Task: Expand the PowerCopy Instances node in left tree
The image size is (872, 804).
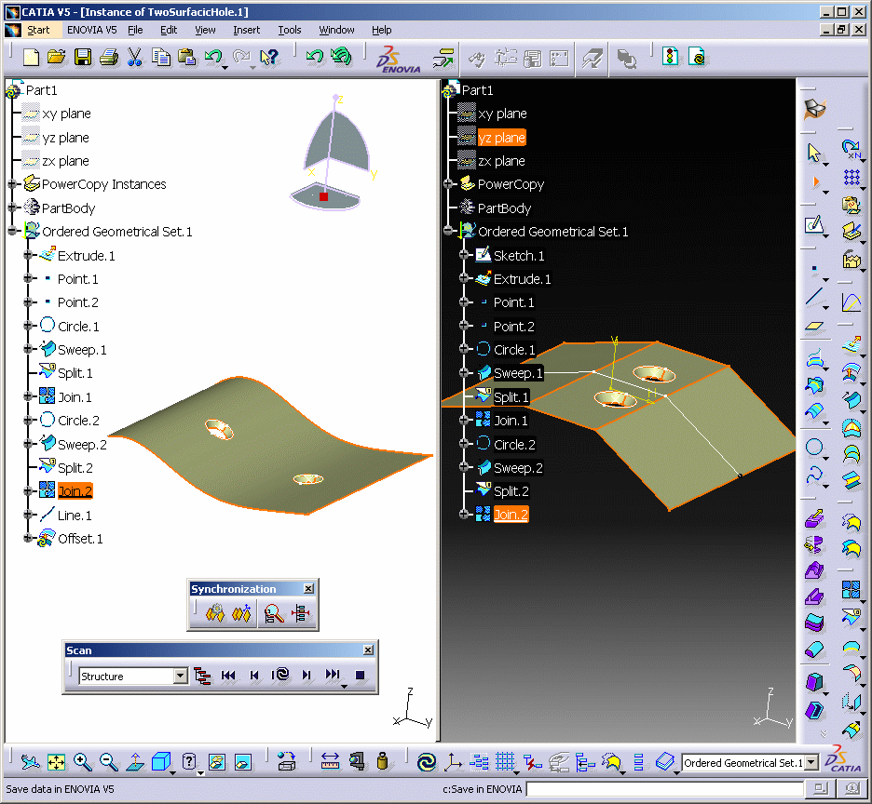Action: (13, 184)
